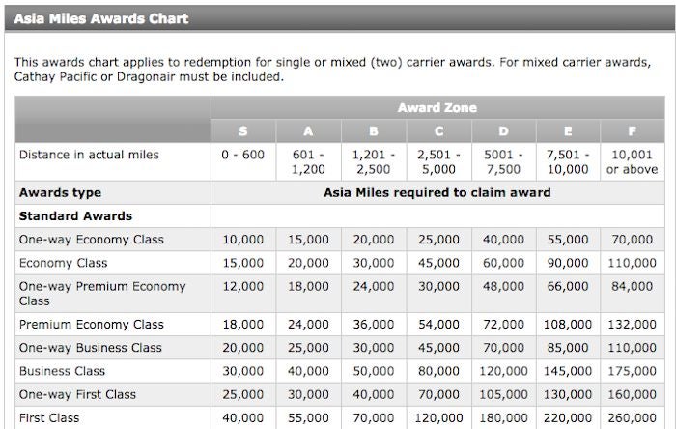Click the One-way Business Class row label
This screenshot has height=429, width=676.
92,348
